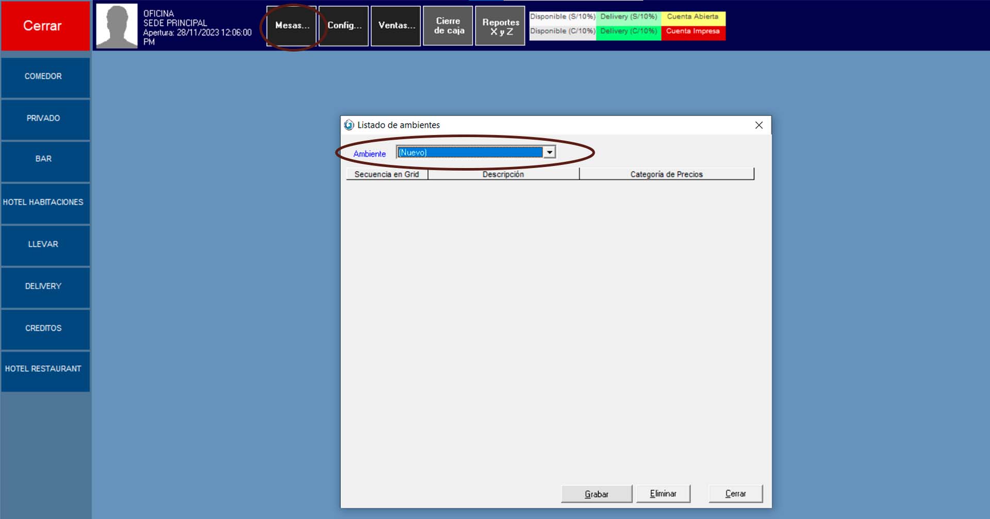Open the Ventas toolbar button

tap(396, 26)
